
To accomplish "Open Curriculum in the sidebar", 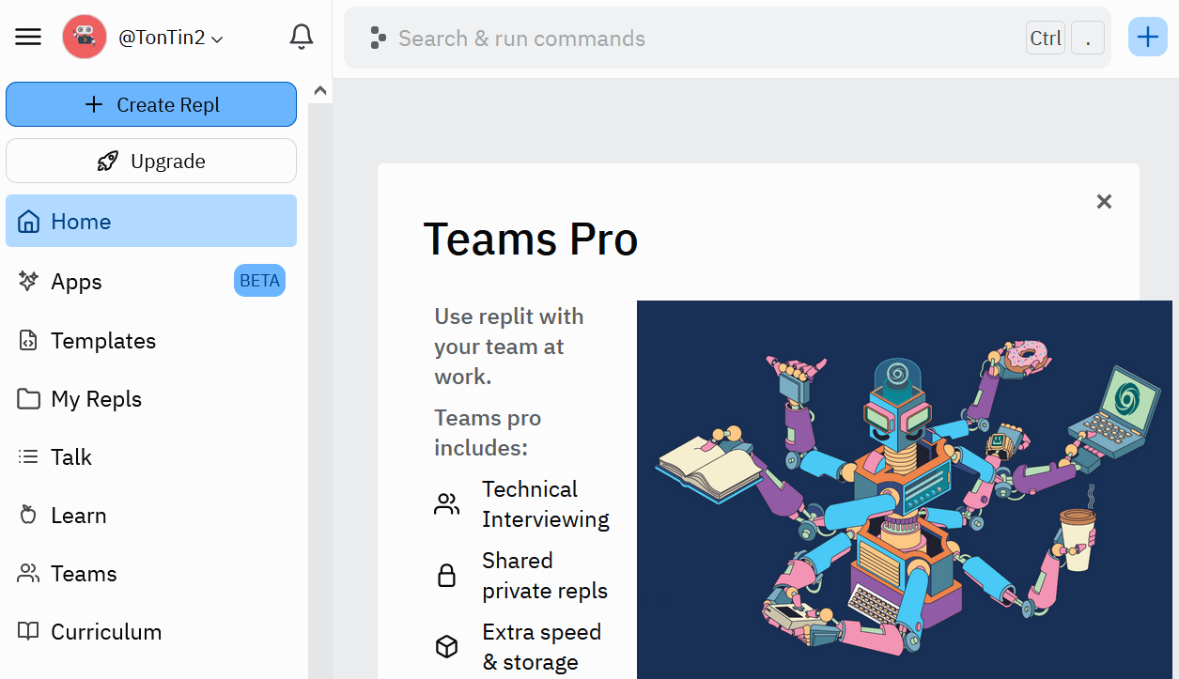I will tap(151, 631).
